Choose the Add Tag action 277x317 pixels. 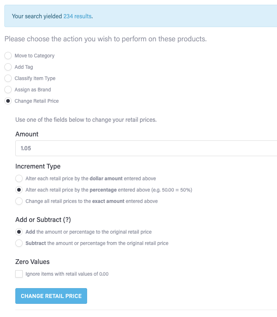[x=8, y=67]
